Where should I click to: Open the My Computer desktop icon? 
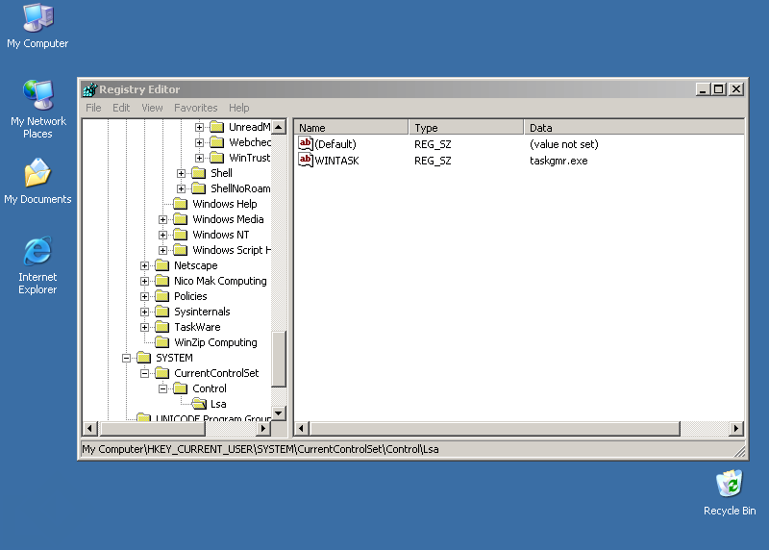click(37, 19)
